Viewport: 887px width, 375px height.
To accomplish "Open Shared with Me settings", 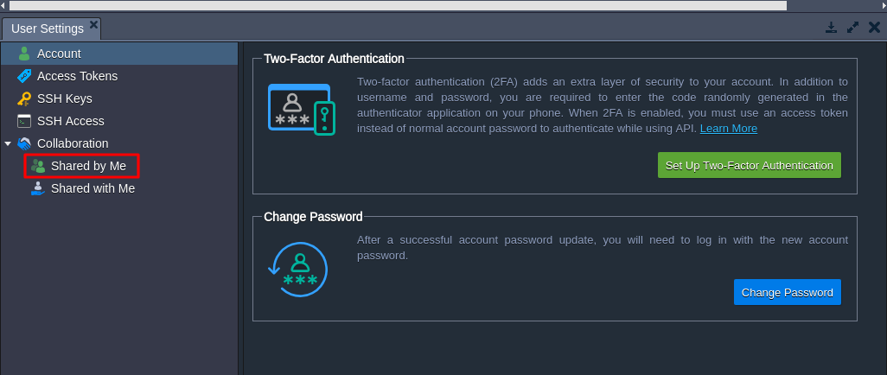I will 93,188.
